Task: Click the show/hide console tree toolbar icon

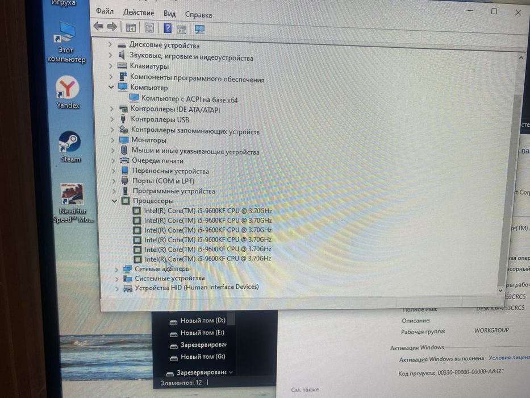Action: coord(131,28)
